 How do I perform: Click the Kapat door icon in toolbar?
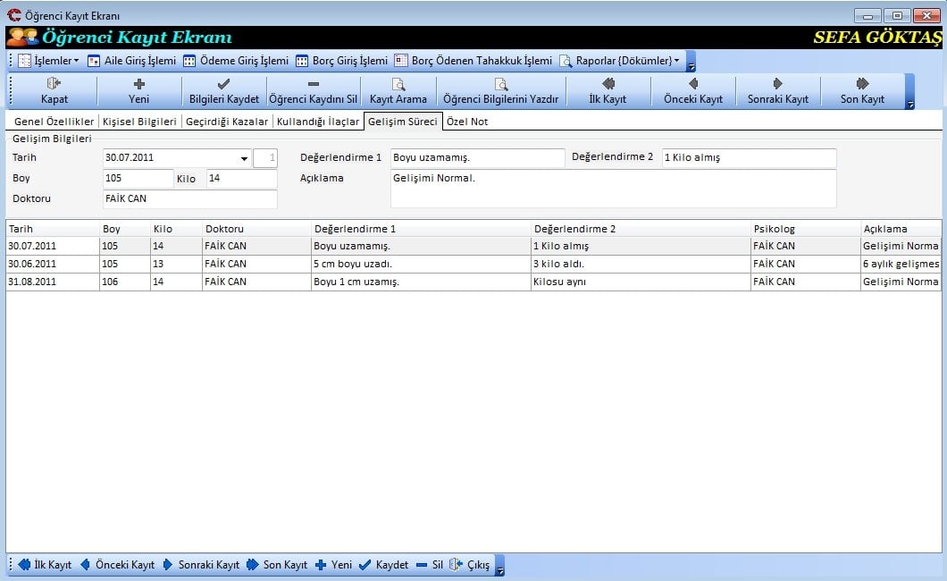pos(54,84)
